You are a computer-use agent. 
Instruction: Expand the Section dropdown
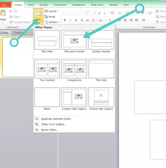52,22
